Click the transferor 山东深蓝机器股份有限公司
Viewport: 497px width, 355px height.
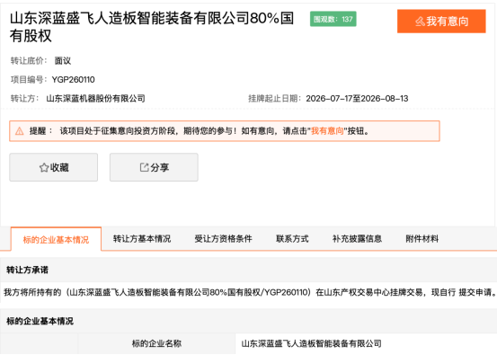(96, 99)
